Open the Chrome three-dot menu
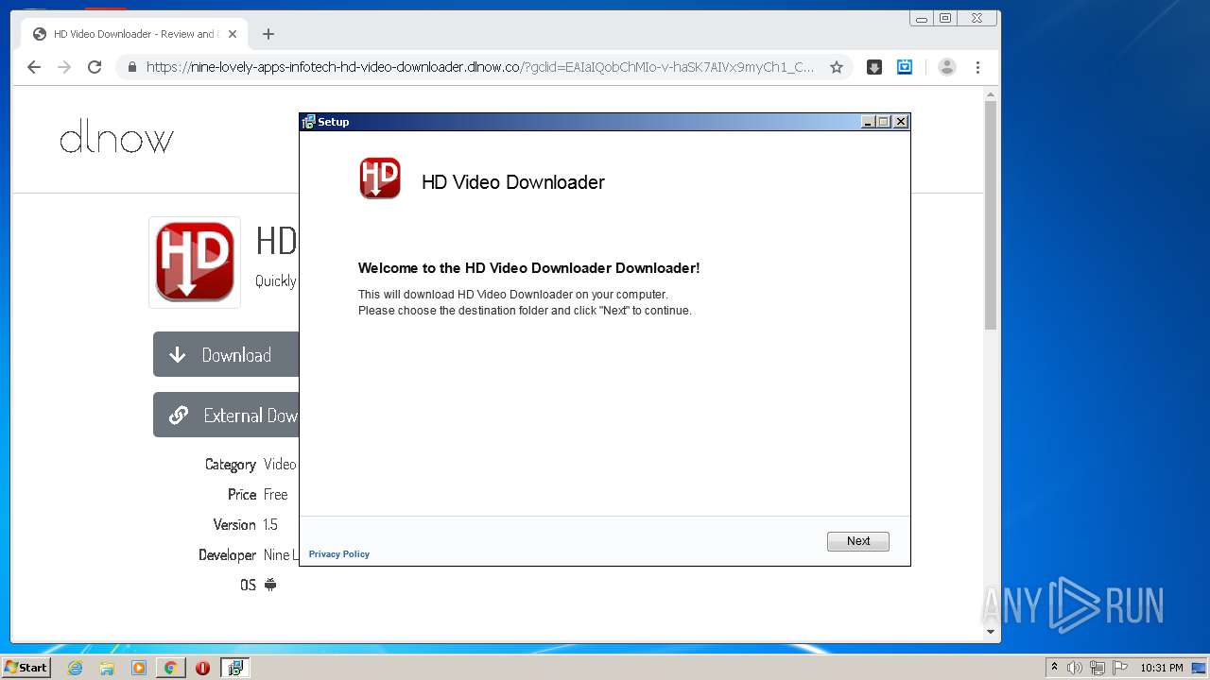1210x680 pixels. (x=977, y=67)
